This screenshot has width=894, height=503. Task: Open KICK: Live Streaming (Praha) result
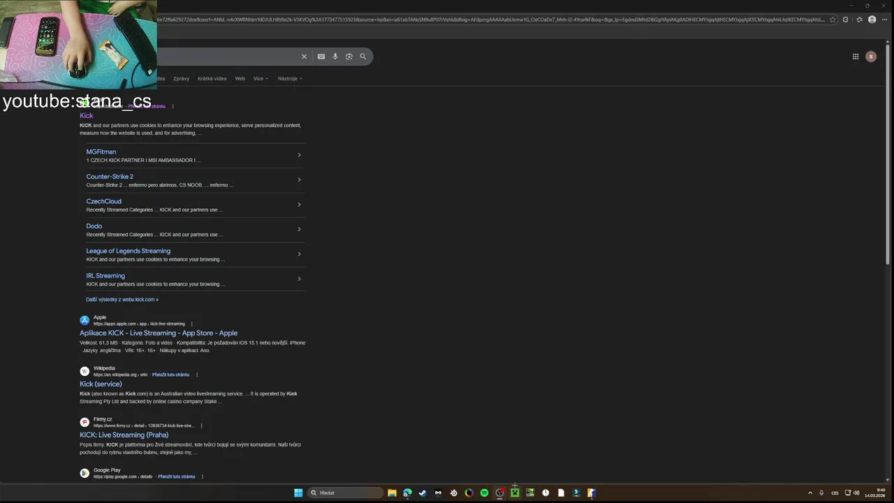tap(124, 435)
